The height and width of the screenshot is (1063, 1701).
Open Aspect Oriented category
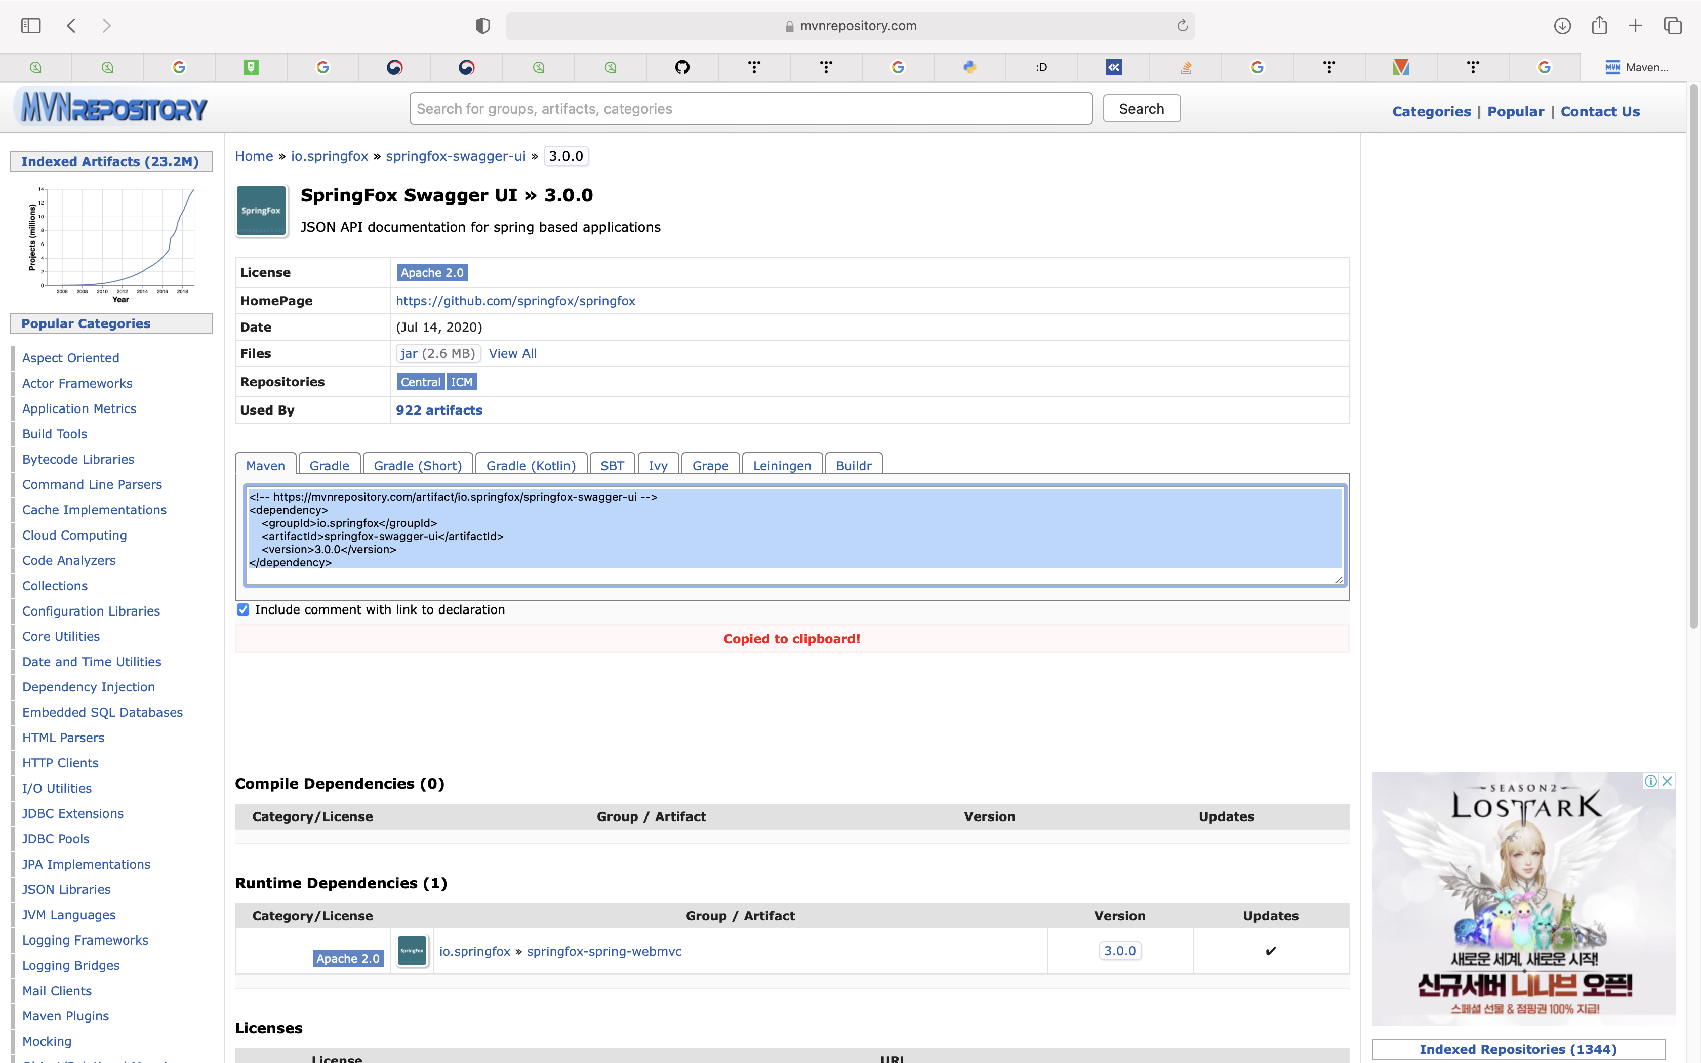[70, 357]
